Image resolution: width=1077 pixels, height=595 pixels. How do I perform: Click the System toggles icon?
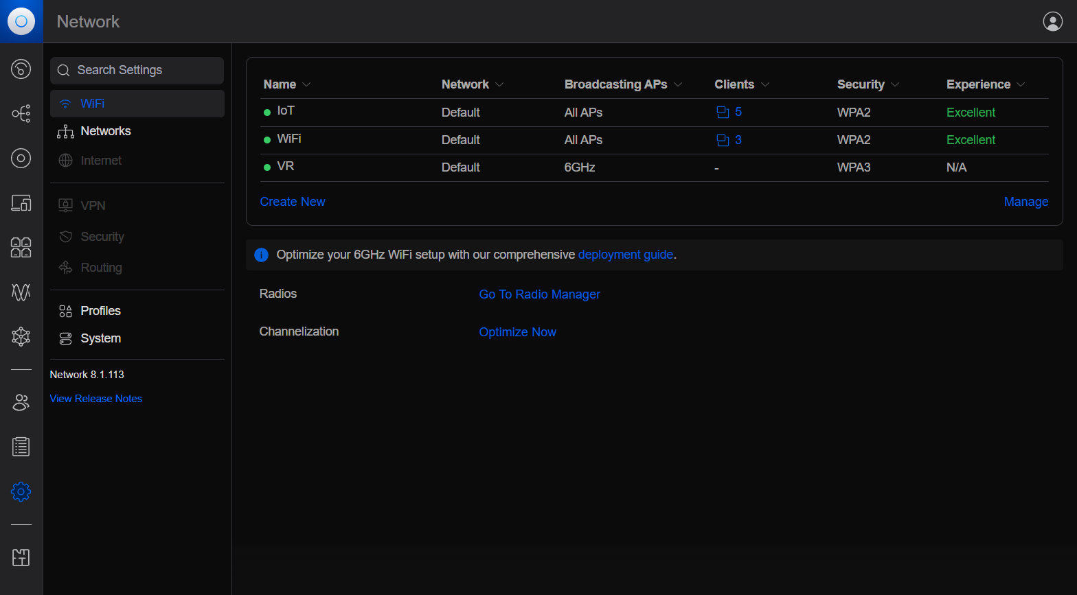[x=65, y=338]
